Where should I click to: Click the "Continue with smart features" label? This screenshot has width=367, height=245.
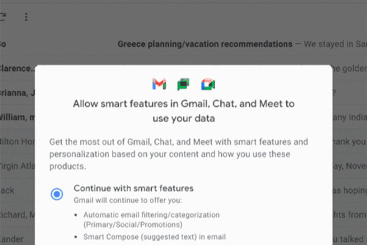coord(133,188)
